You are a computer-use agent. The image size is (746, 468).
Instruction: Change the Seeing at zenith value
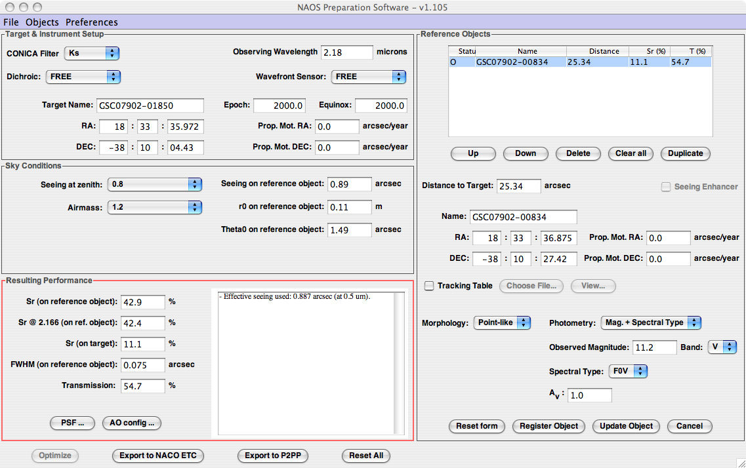pyautogui.click(x=154, y=184)
